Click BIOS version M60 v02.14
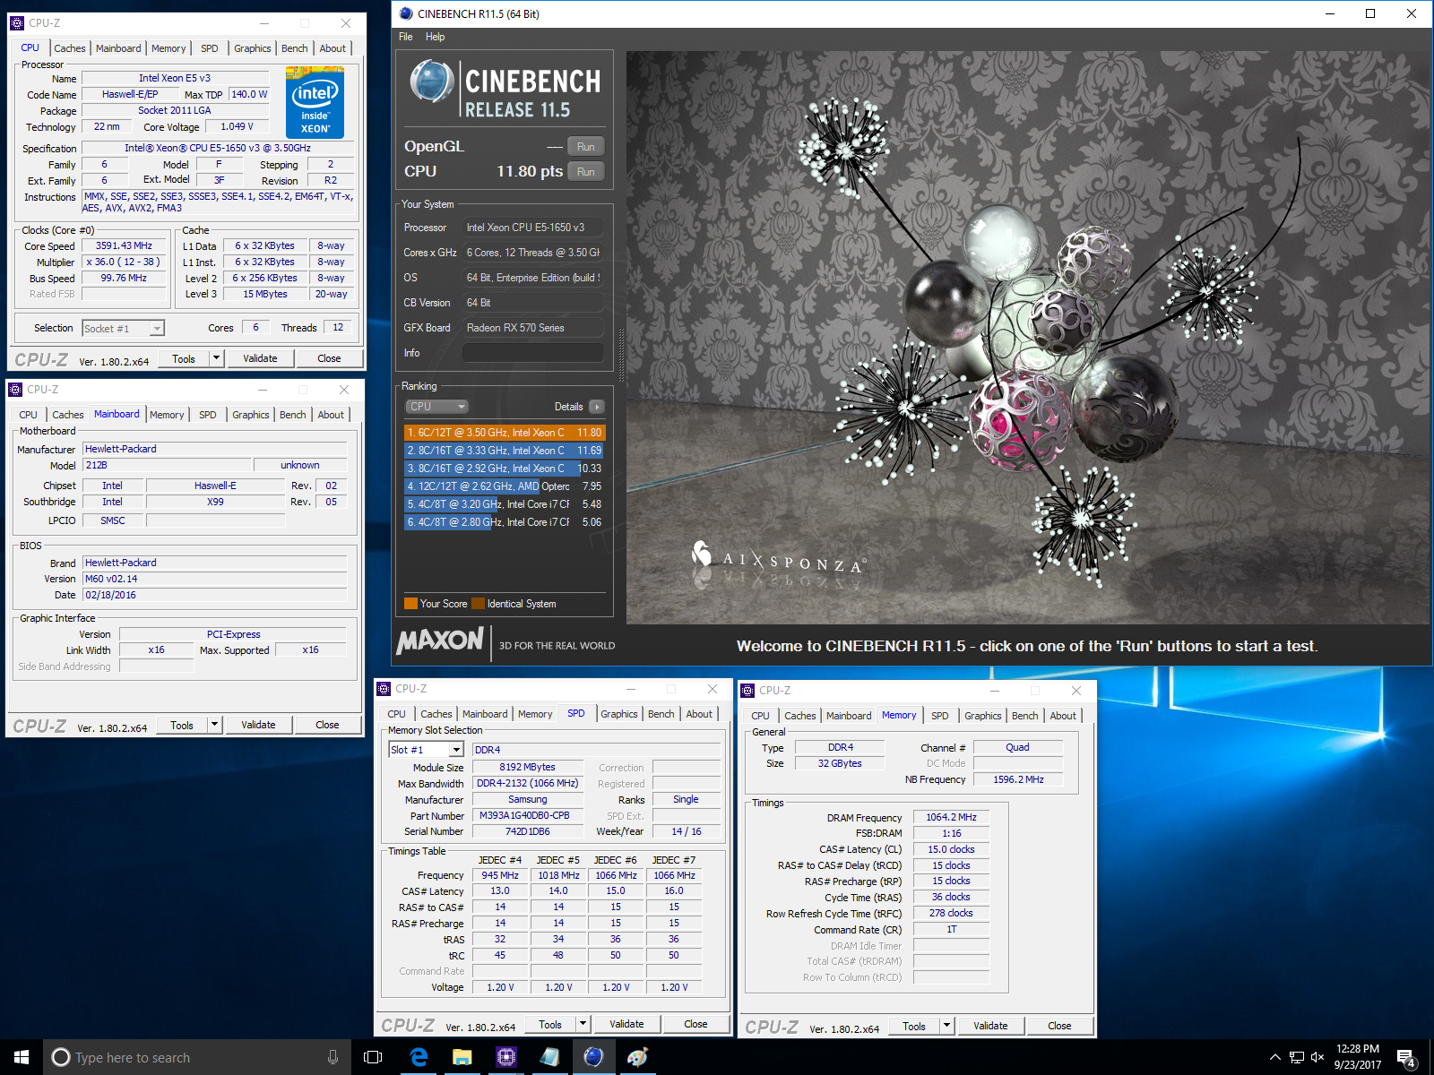The image size is (1434, 1075). (215, 579)
